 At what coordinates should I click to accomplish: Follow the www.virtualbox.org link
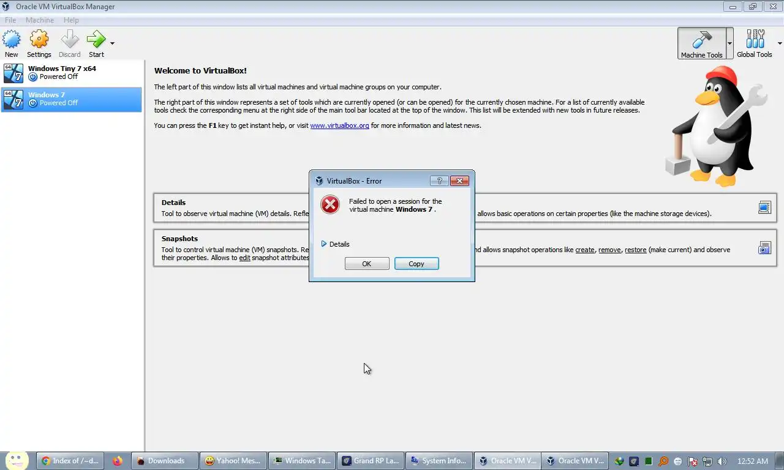pyautogui.click(x=339, y=125)
